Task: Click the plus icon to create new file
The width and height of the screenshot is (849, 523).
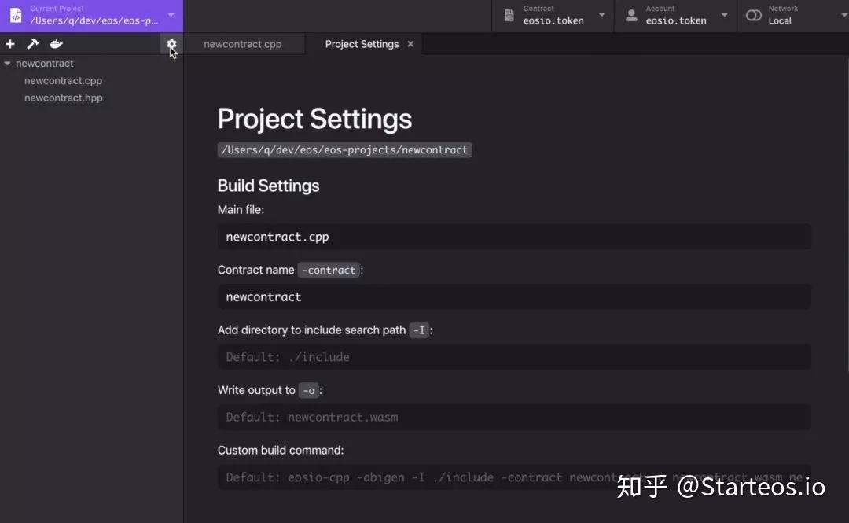Action: pyautogui.click(x=10, y=44)
